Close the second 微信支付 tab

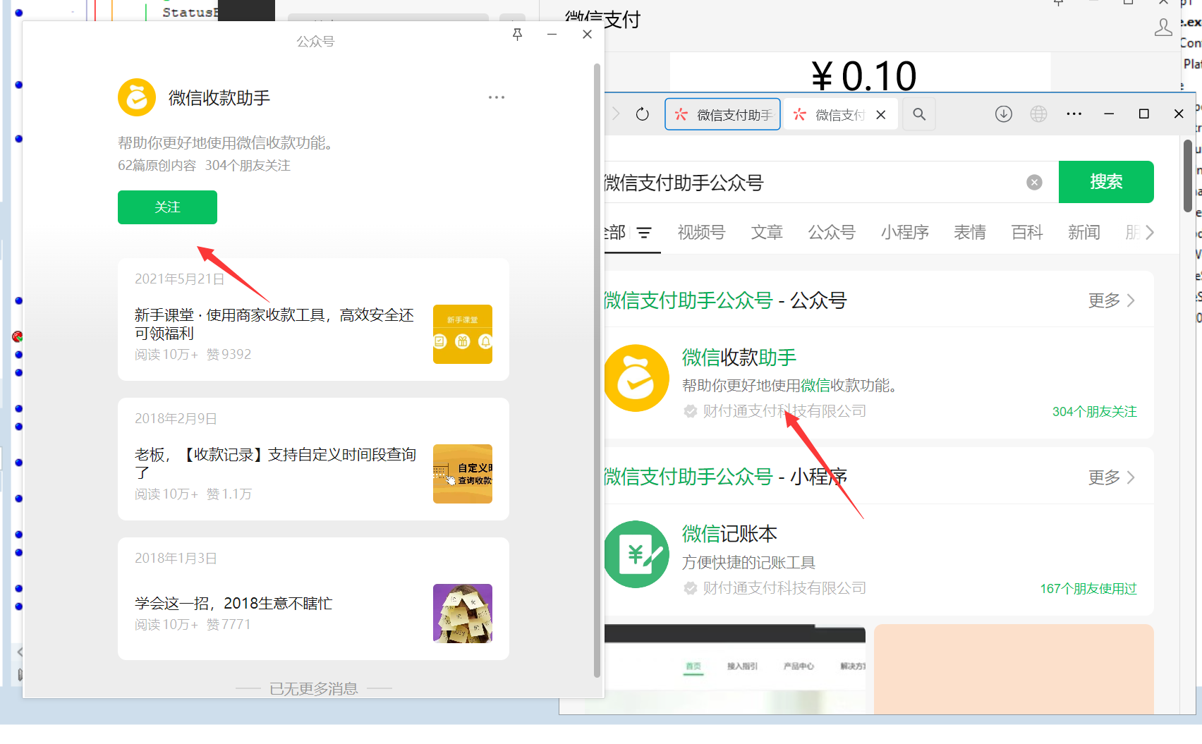click(x=881, y=115)
